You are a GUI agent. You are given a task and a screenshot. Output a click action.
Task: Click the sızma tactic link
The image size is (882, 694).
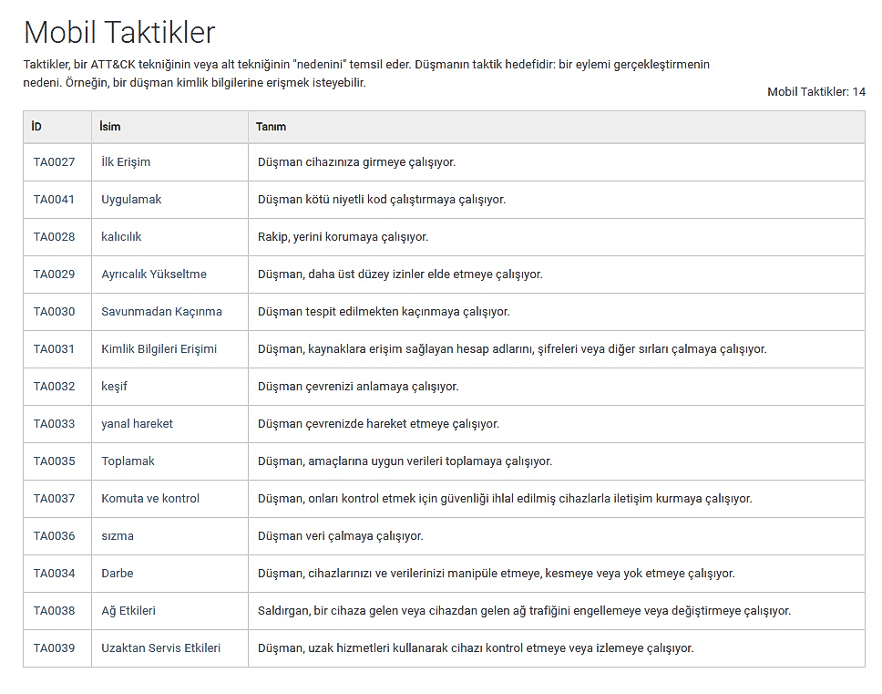click(118, 536)
